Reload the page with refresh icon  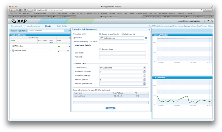click(201, 10)
